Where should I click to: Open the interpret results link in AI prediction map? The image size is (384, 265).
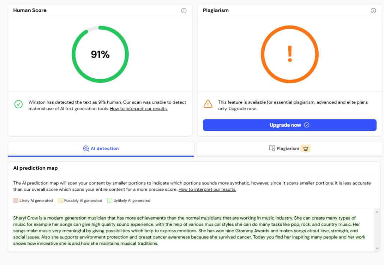coord(207,189)
